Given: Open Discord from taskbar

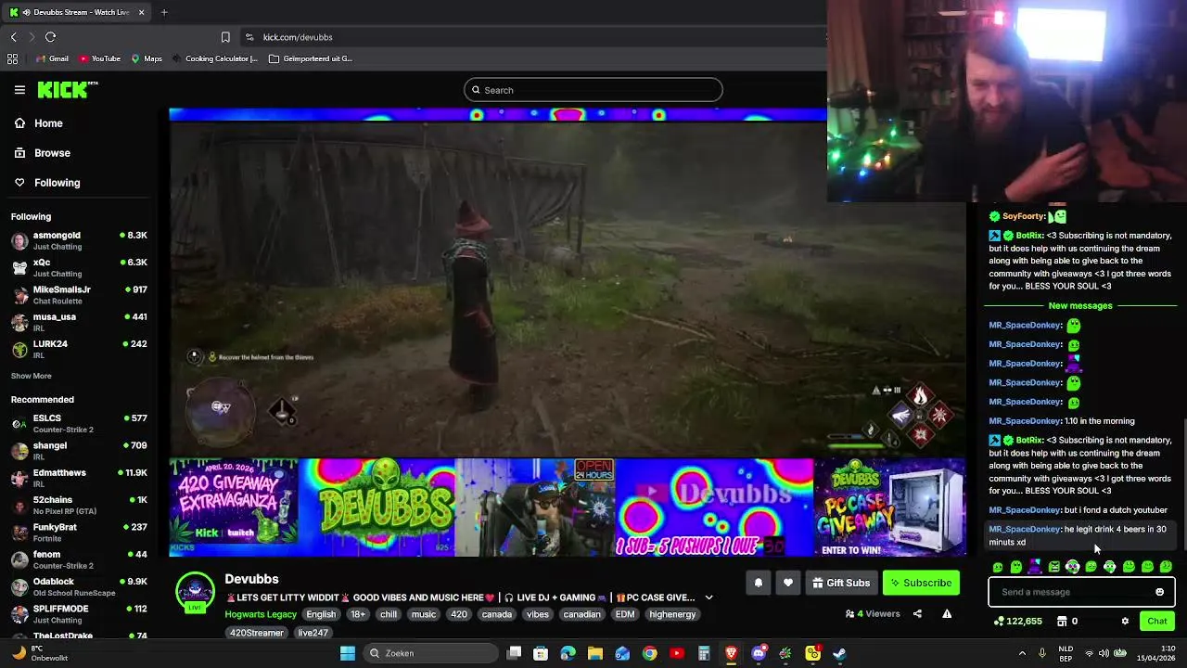Looking at the screenshot, I should tap(759, 653).
